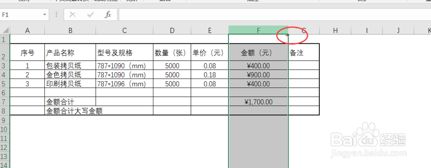Click the 金色拷贝纸 cell

pyautogui.click(x=70, y=74)
